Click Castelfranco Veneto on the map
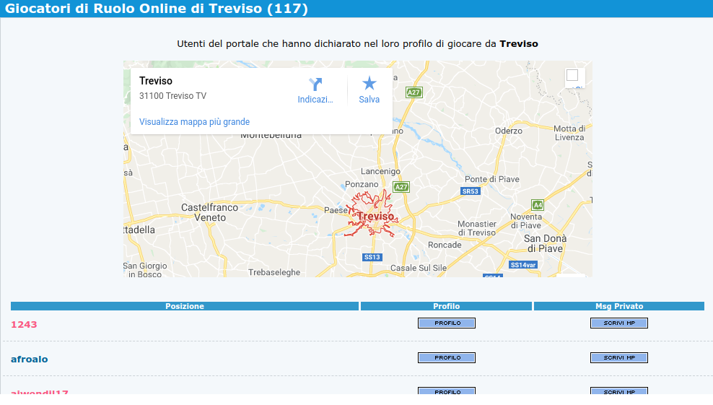 pos(209,212)
